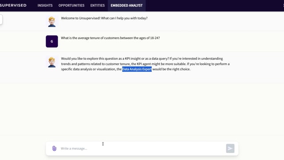The width and height of the screenshot is (284, 160).
Task: Click the Unsupervised logo in the header
Action: point(13,5)
